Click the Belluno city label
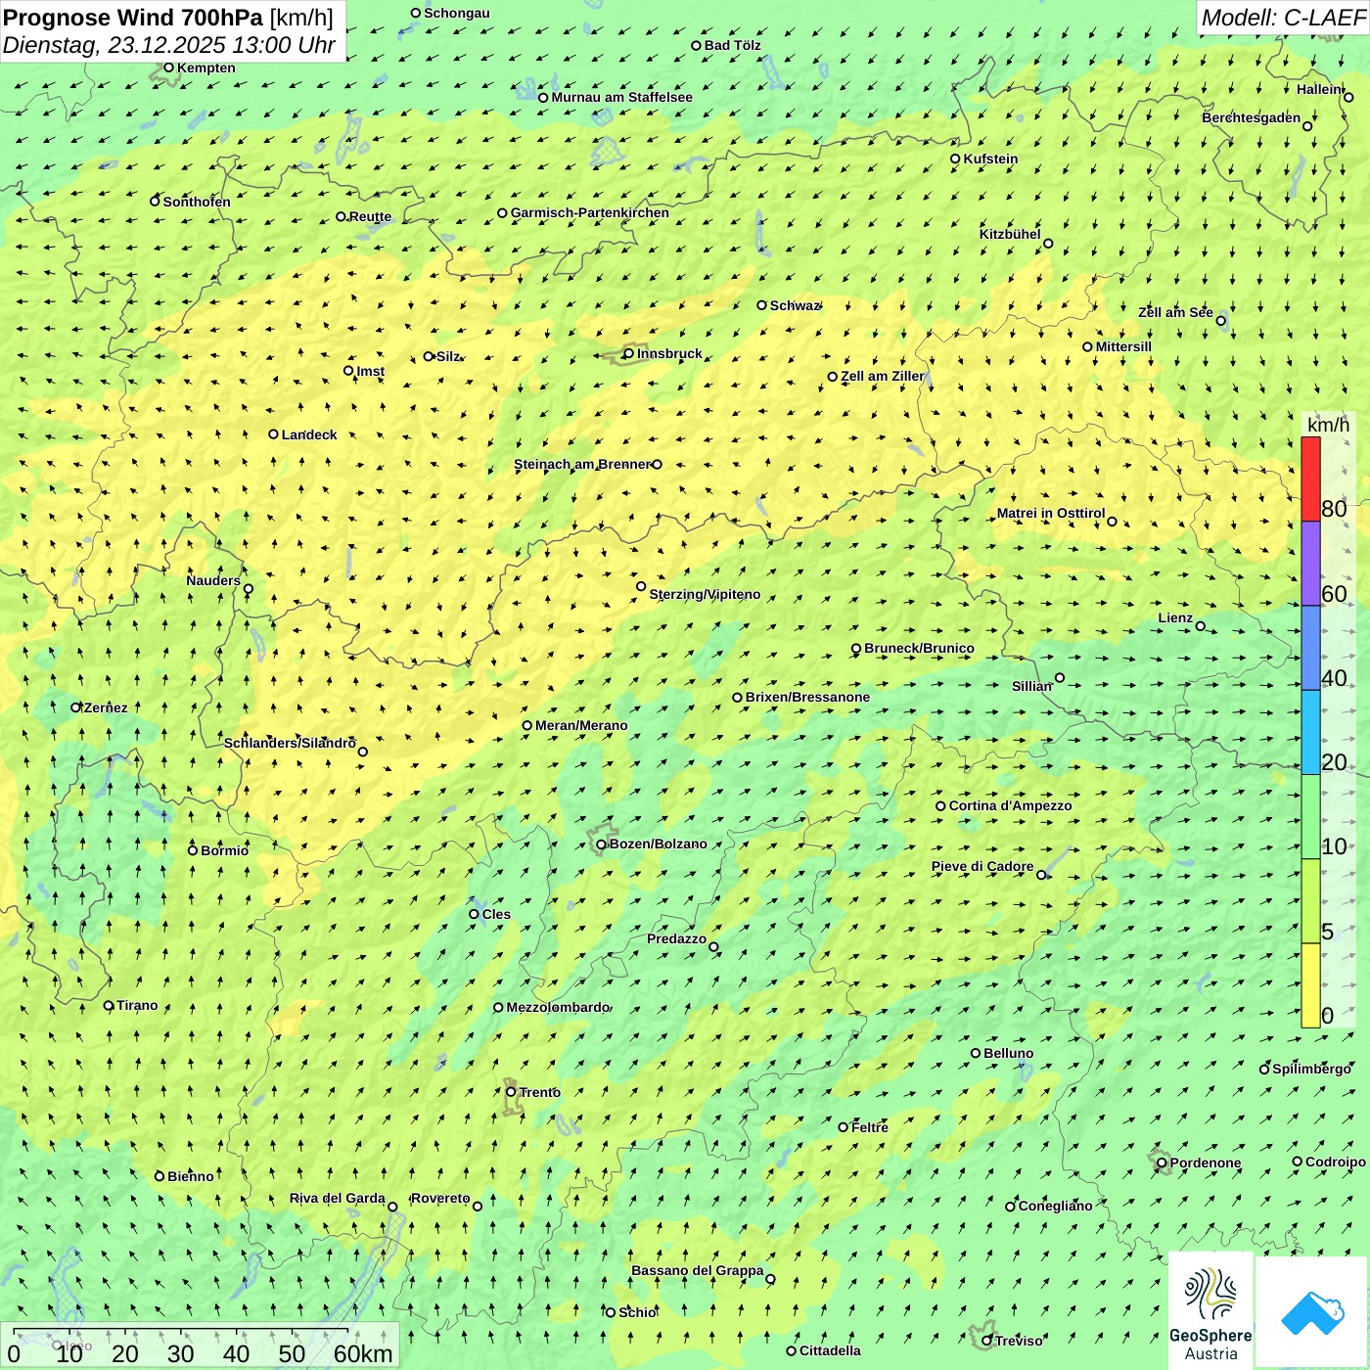Screen dimensions: 1370x1370 point(1009,1053)
